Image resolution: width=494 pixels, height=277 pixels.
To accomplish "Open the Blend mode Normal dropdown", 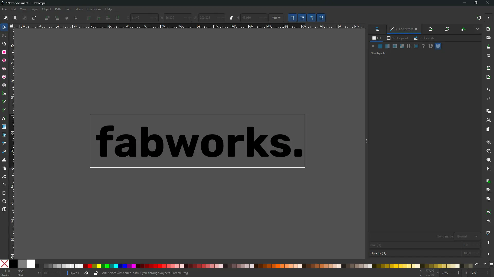I will click(x=467, y=236).
